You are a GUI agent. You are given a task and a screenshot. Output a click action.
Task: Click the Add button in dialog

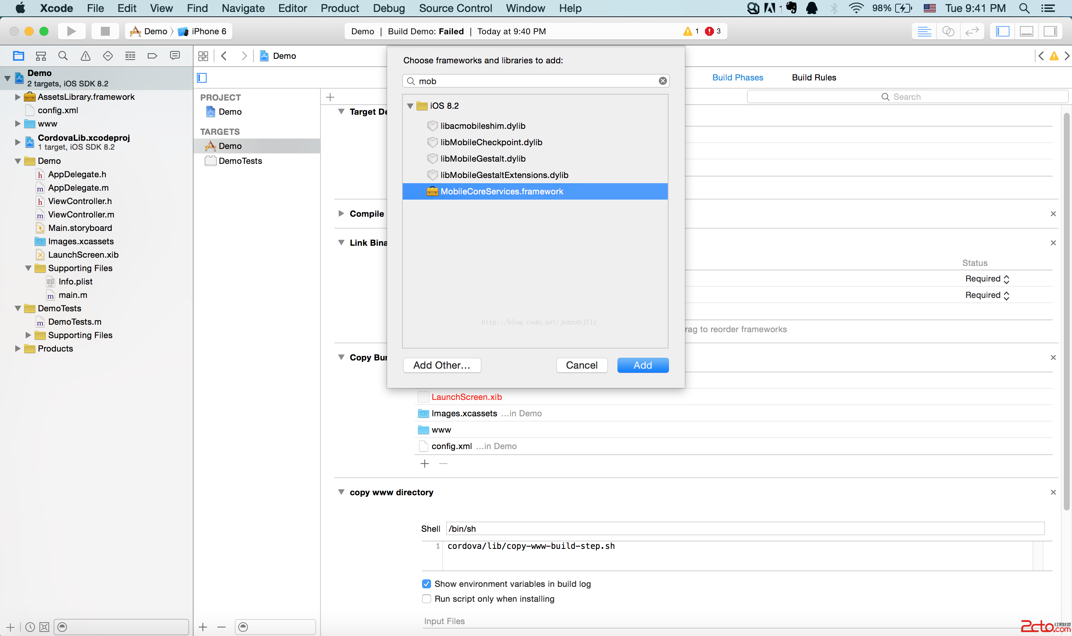(642, 365)
